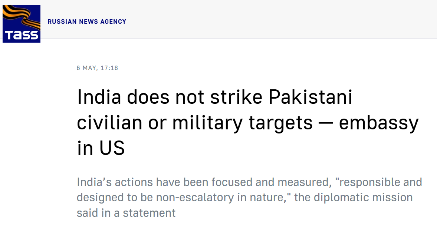
Task: Click the white "TASS" lettering in the logo
Action: pos(22,35)
